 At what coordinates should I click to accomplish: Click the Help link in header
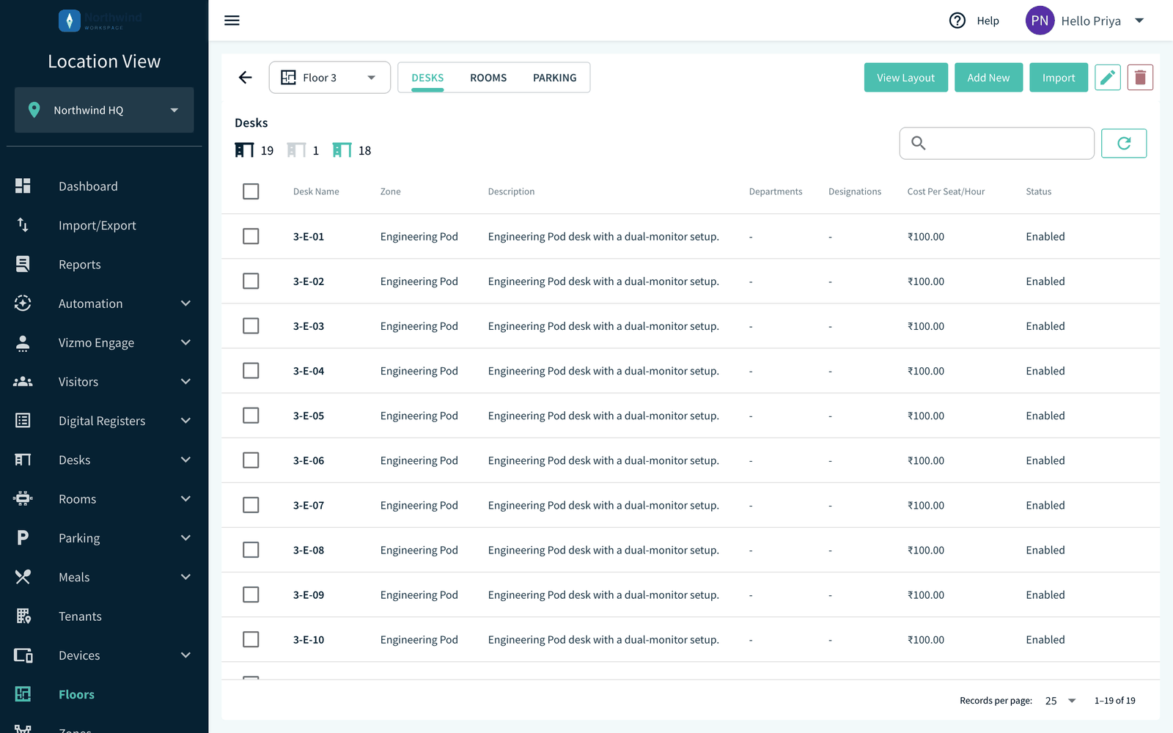pyautogui.click(x=988, y=21)
